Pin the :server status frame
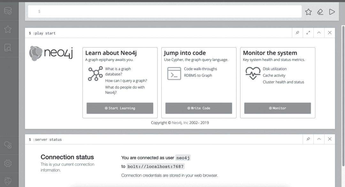 308,139
